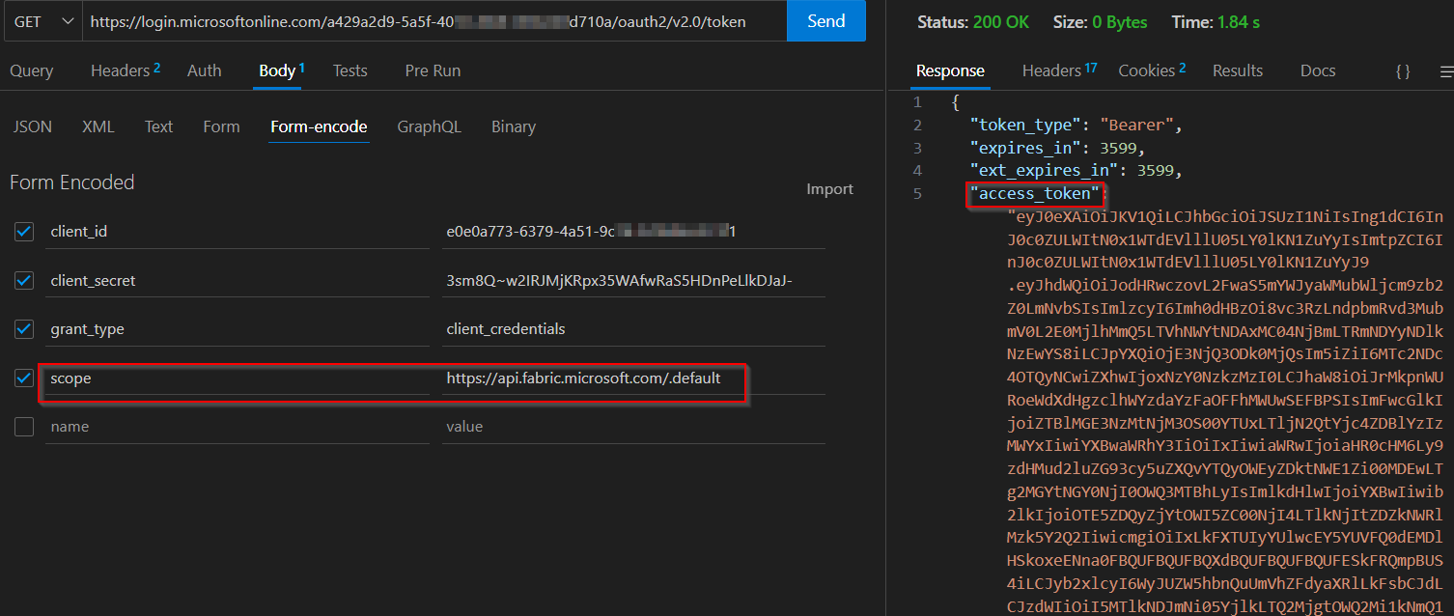Click the Status 200 OK text
Image resolution: width=1454 pixels, height=616 pixels.
(x=973, y=21)
